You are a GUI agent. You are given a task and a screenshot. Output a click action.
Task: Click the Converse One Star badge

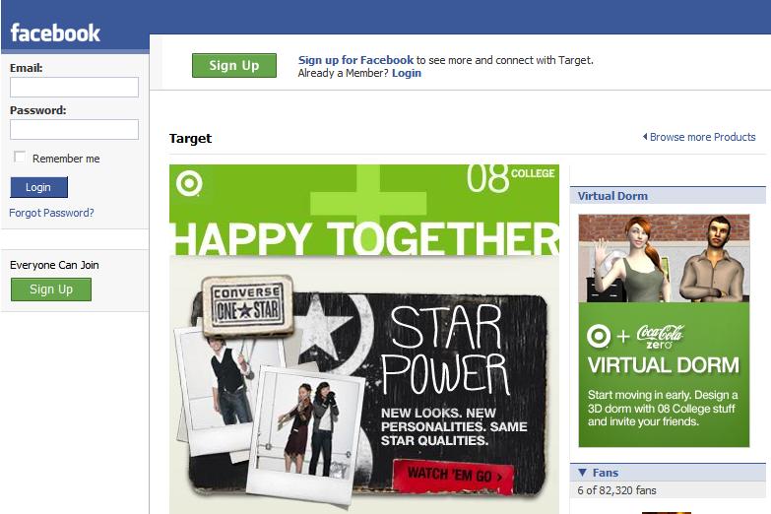(x=247, y=306)
